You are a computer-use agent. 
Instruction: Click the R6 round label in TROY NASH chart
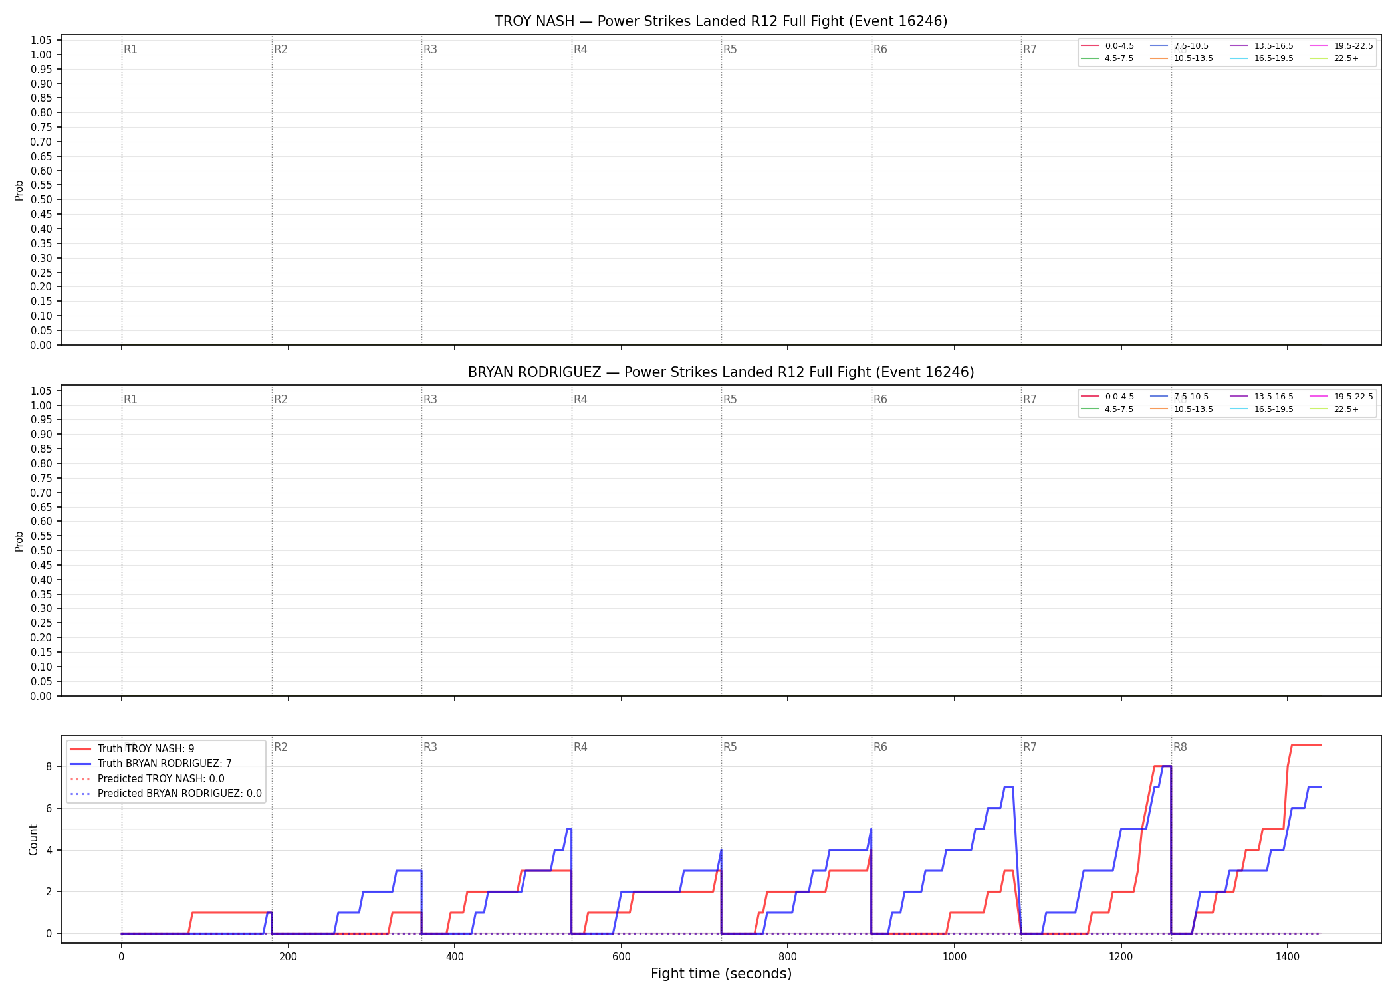[880, 49]
